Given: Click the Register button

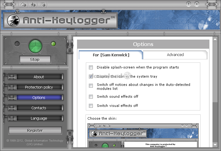Looking at the screenshot, I should coord(35,131).
